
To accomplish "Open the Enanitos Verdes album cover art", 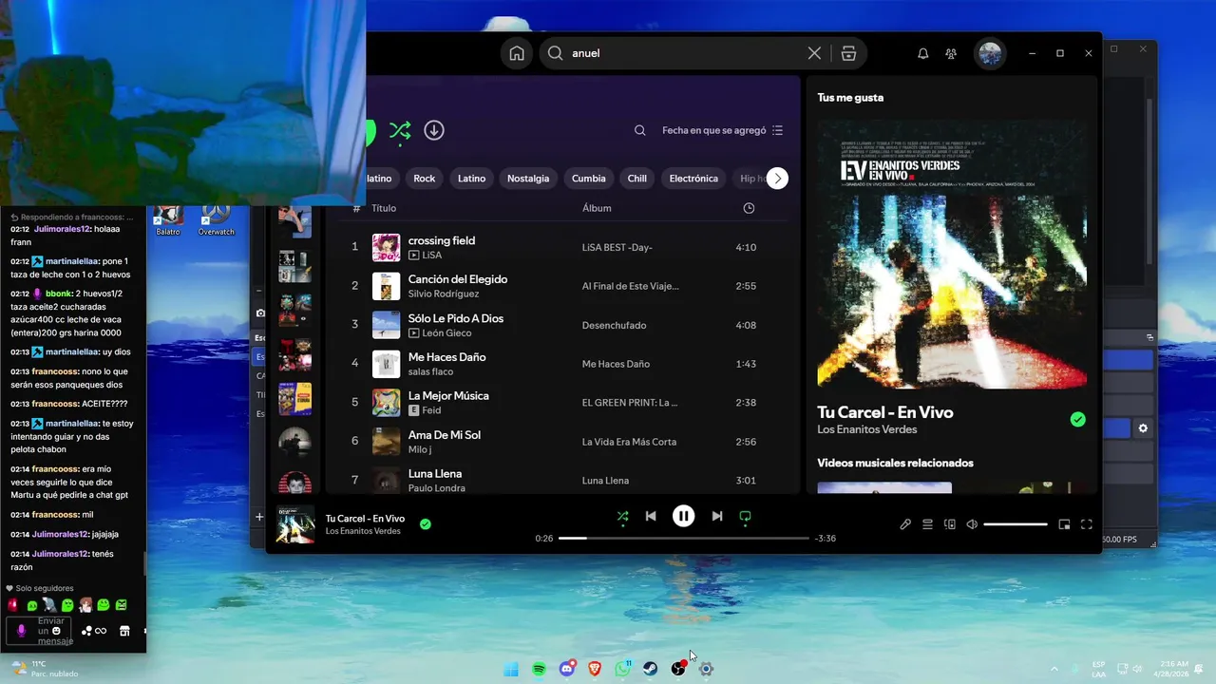I will (952, 254).
